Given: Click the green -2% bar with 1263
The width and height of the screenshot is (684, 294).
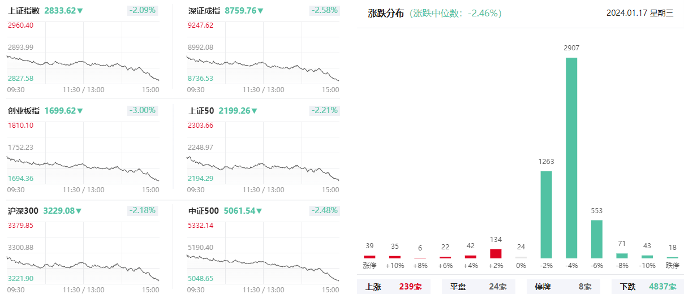Looking at the screenshot, I should tap(547, 214).
